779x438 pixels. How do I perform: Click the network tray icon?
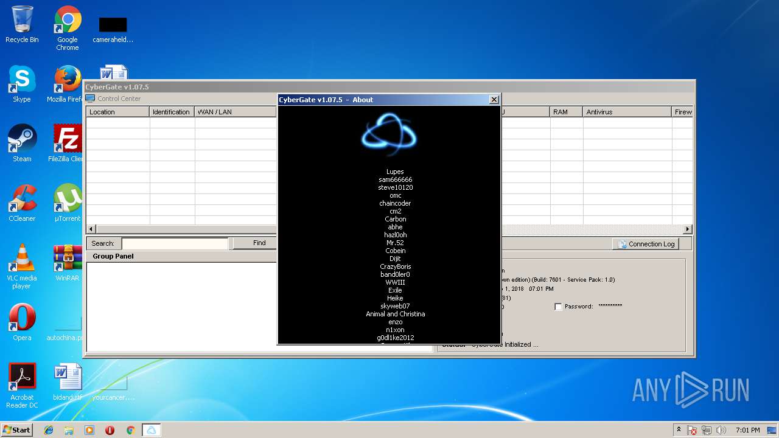[707, 430]
